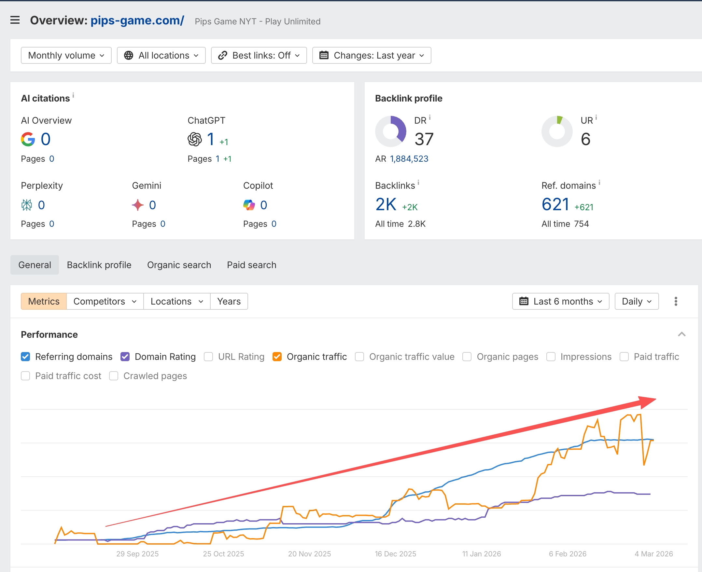
Task: Open the hamburger navigation menu
Action: pyautogui.click(x=15, y=20)
